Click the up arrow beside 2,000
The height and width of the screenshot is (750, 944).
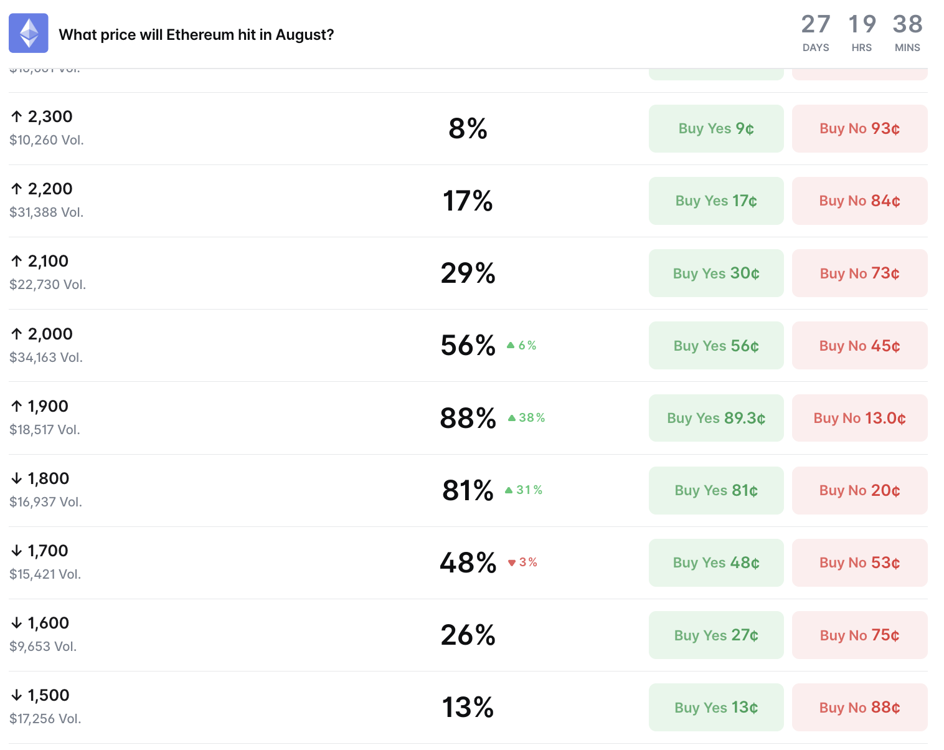coord(17,334)
